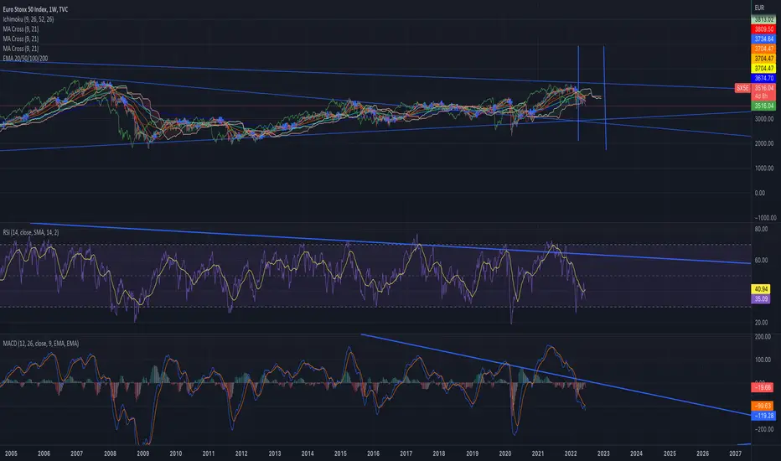The width and height of the screenshot is (781, 461).
Task: Open the EUR currency selector on price axis
Action: (x=759, y=8)
